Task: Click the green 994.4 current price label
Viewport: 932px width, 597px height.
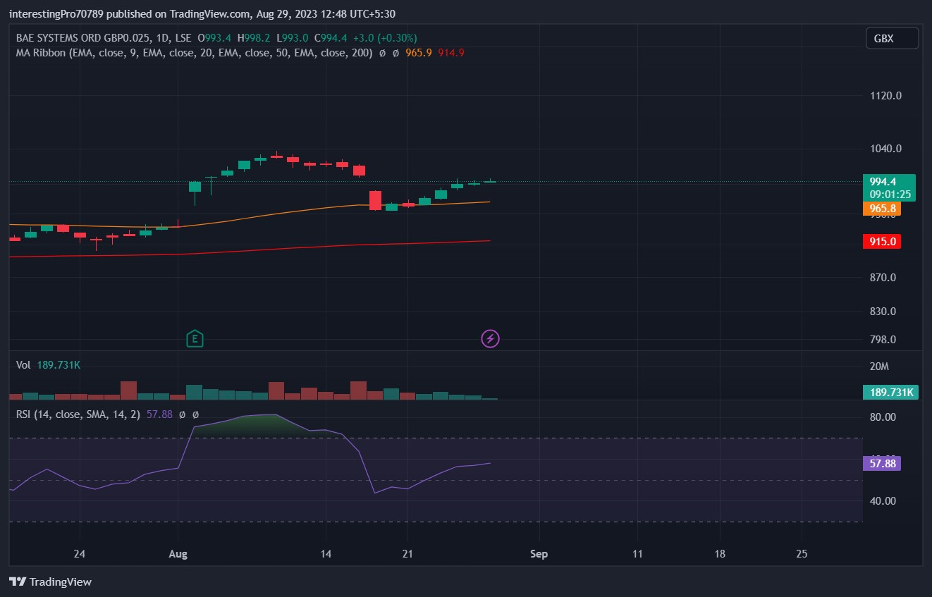Action: (x=883, y=181)
